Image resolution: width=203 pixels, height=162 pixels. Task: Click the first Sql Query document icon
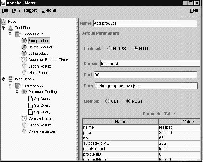click(x=30, y=99)
